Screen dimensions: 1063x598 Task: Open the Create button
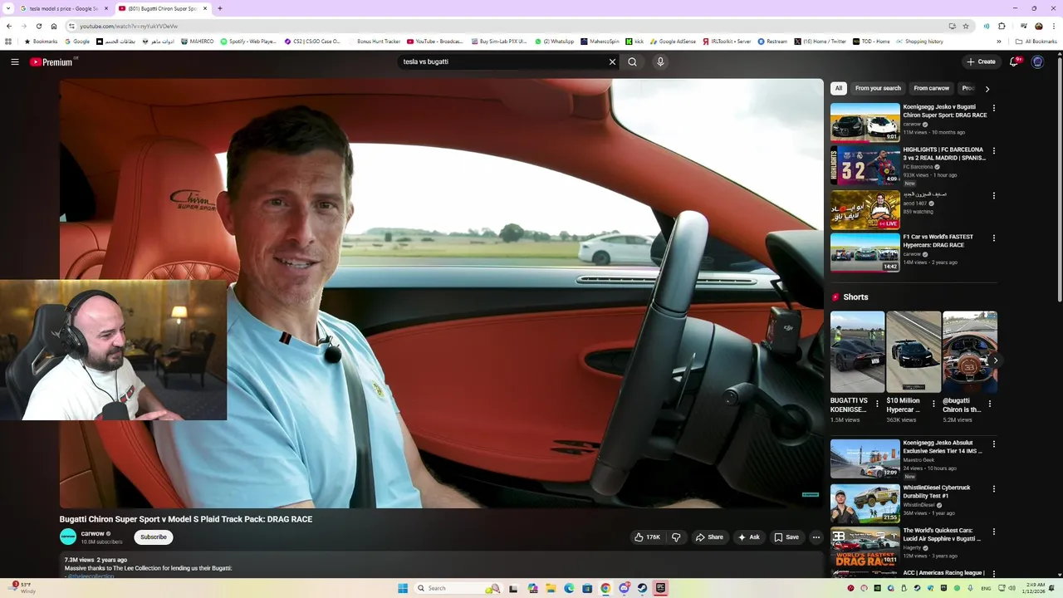click(x=981, y=61)
